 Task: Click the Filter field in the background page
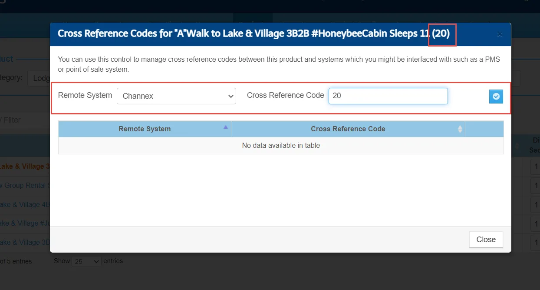(25, 120)
